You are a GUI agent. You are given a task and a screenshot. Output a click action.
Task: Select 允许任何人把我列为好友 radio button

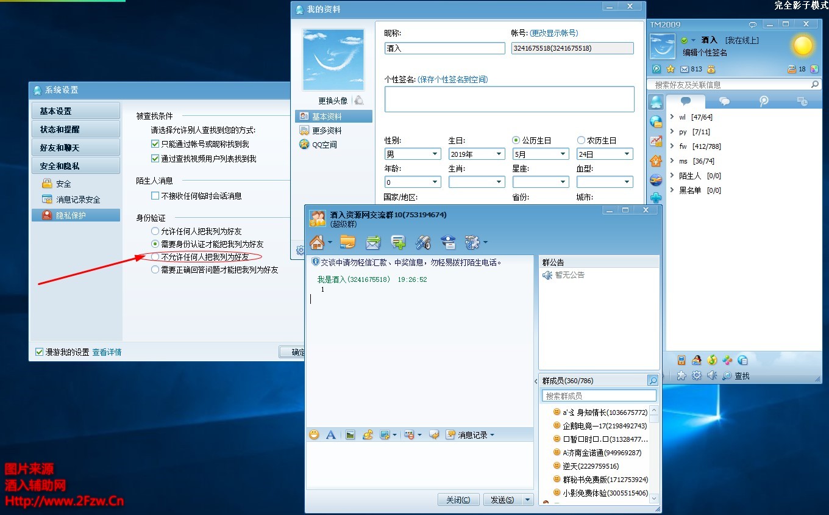[155, 231]
